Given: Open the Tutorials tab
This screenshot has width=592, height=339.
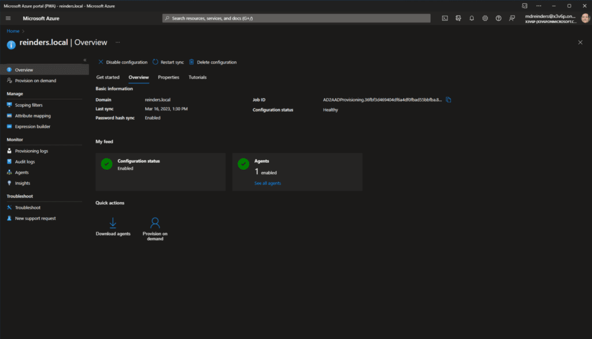Looking at the screenshot, I should coord(198,77).
